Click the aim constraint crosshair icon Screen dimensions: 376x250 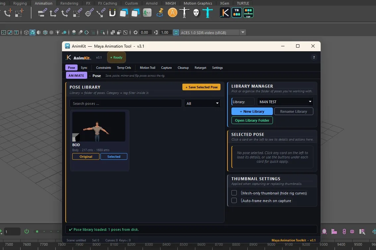[89, 13]
